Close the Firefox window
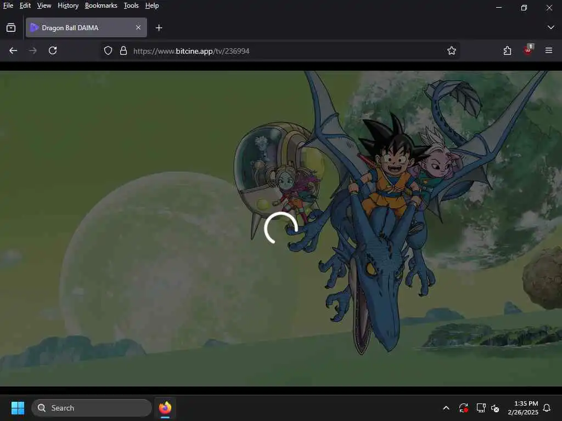Image resolution: width=562 pixels, height=421 pixels. click(x=549, y=7)
